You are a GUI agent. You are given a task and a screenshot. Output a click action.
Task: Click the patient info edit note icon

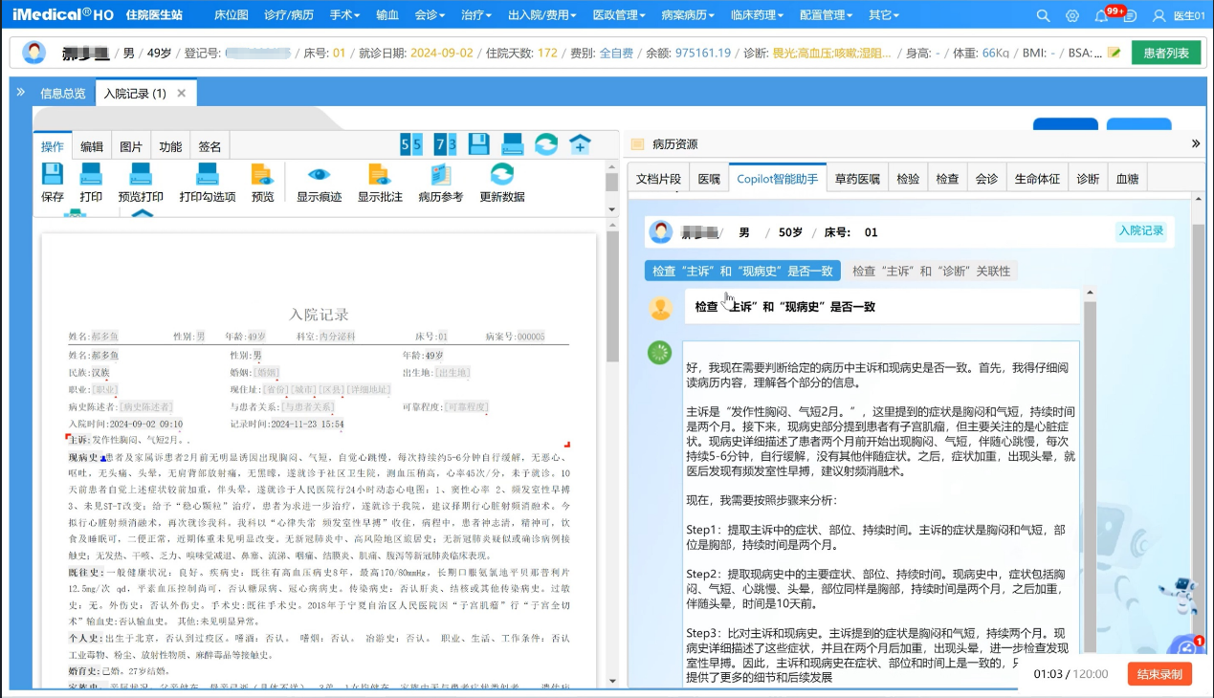pos(1114,53)
